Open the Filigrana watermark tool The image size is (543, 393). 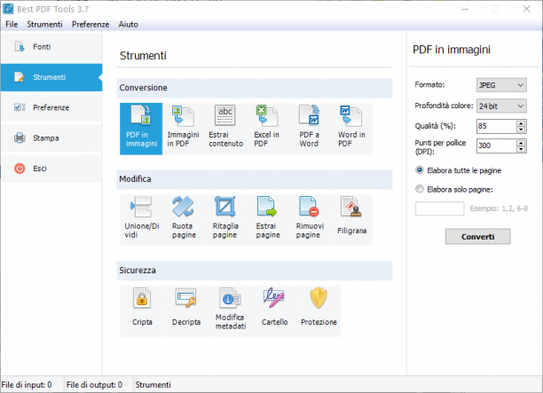pos(351,220)
